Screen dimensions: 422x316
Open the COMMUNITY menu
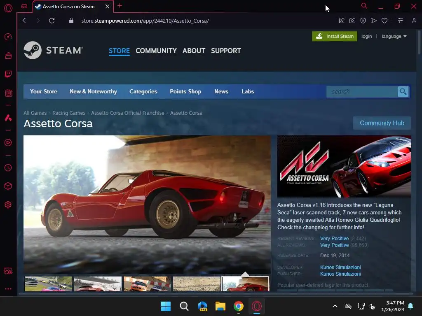(x=156, y=51)
